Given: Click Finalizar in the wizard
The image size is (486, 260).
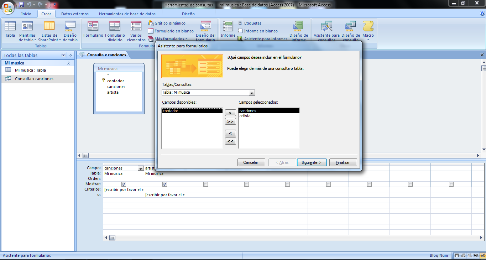Looking at the screenshot, I should 343,162.
